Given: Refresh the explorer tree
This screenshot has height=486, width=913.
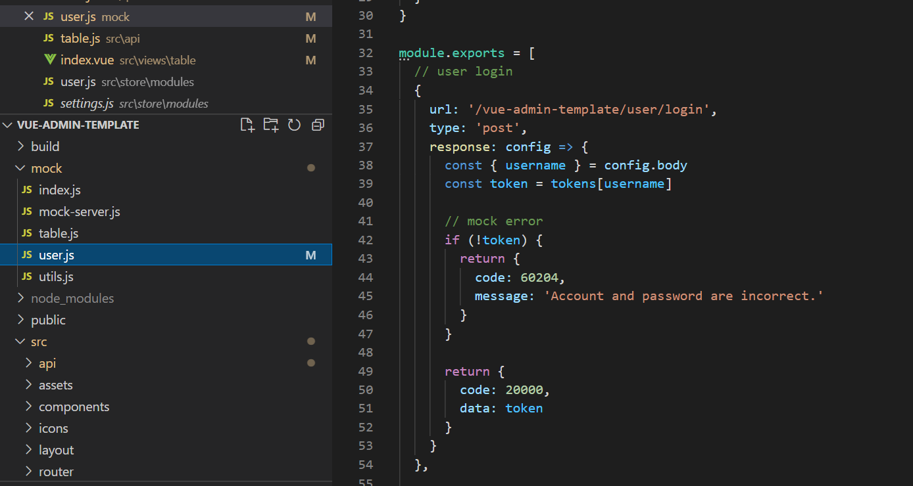Looking at the screenshot, I should [x=294, y=125].
